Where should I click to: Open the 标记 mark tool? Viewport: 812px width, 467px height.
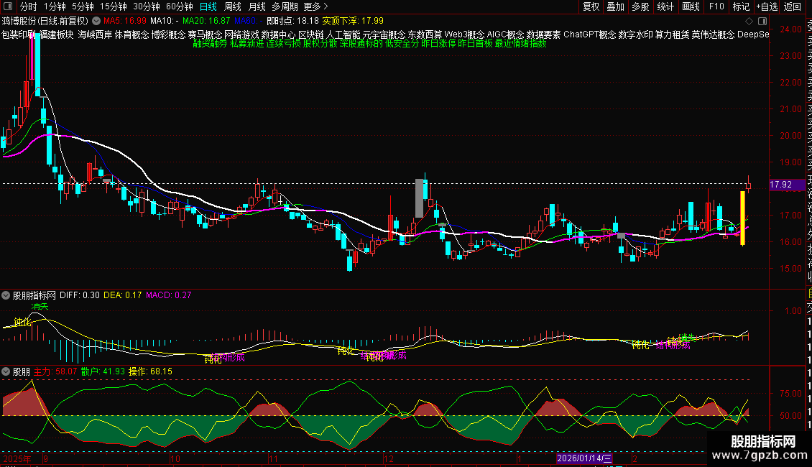click(x=741, y=6)
